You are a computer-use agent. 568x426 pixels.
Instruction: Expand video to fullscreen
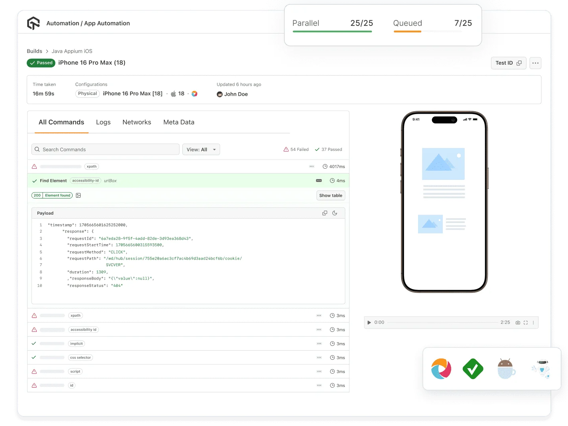(525, 322)
